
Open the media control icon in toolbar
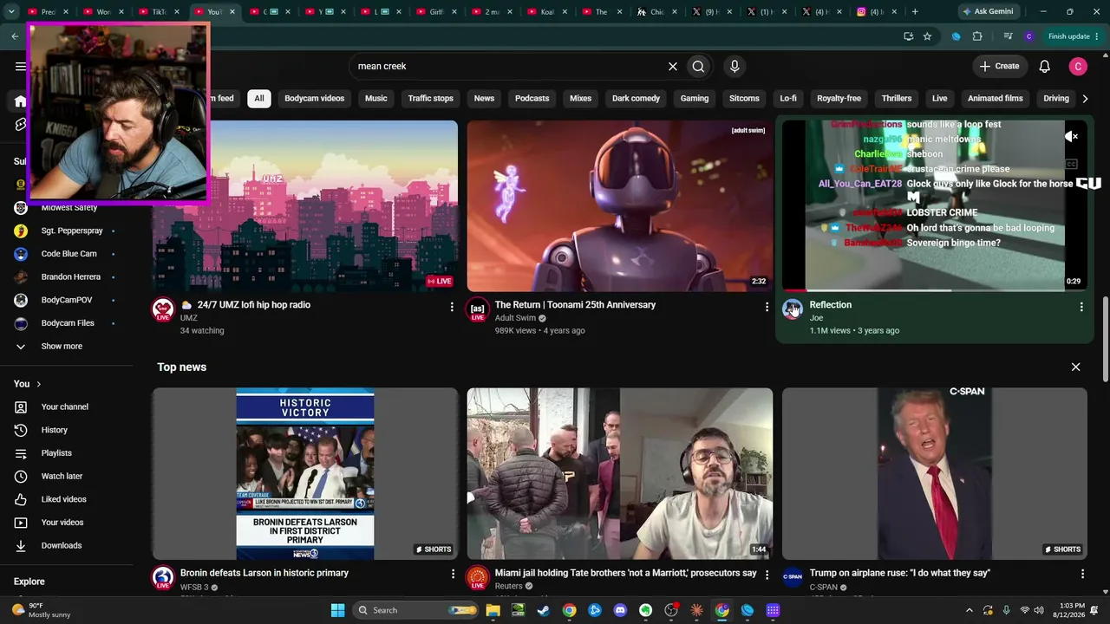1008,36
